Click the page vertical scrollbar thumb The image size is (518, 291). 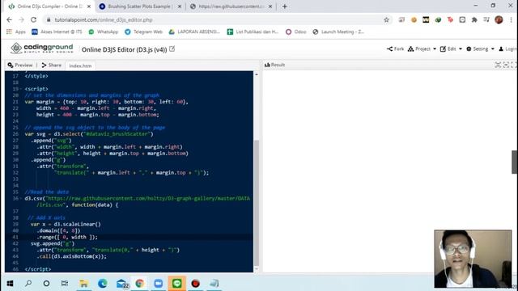point(515,162)
